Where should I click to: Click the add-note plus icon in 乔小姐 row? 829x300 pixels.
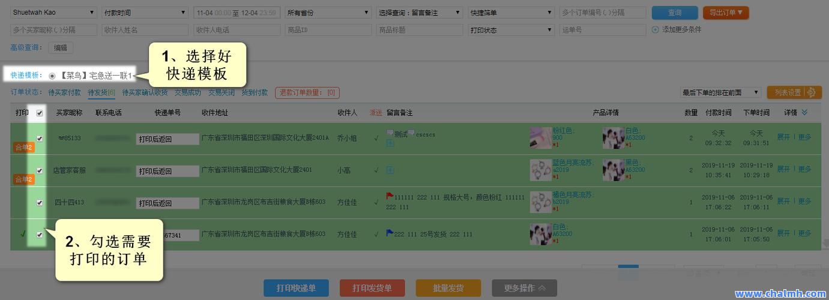tap(390, 143)
